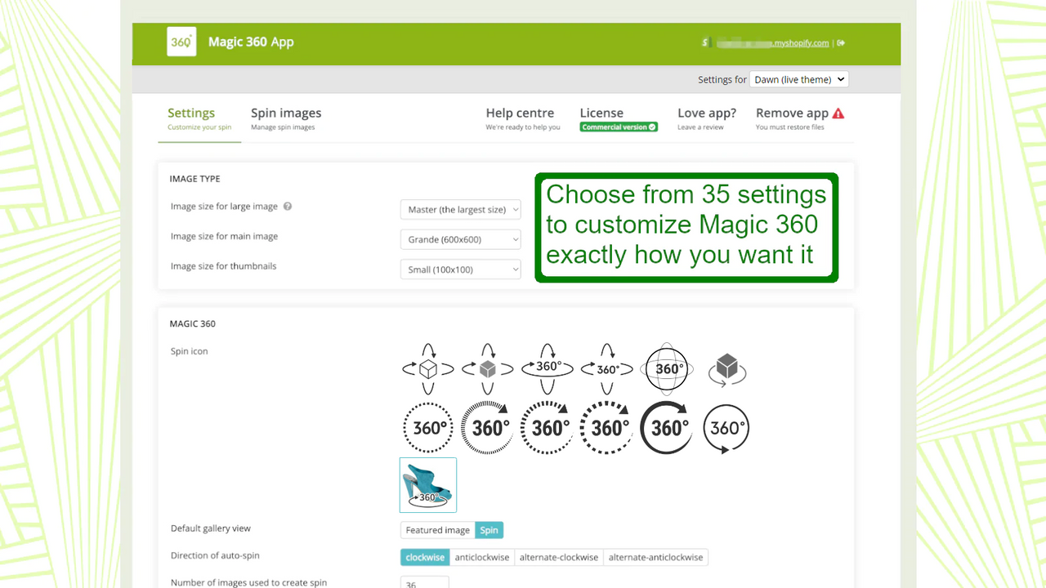
Task: Open the Help centre
Action: (x=521, y=113)
